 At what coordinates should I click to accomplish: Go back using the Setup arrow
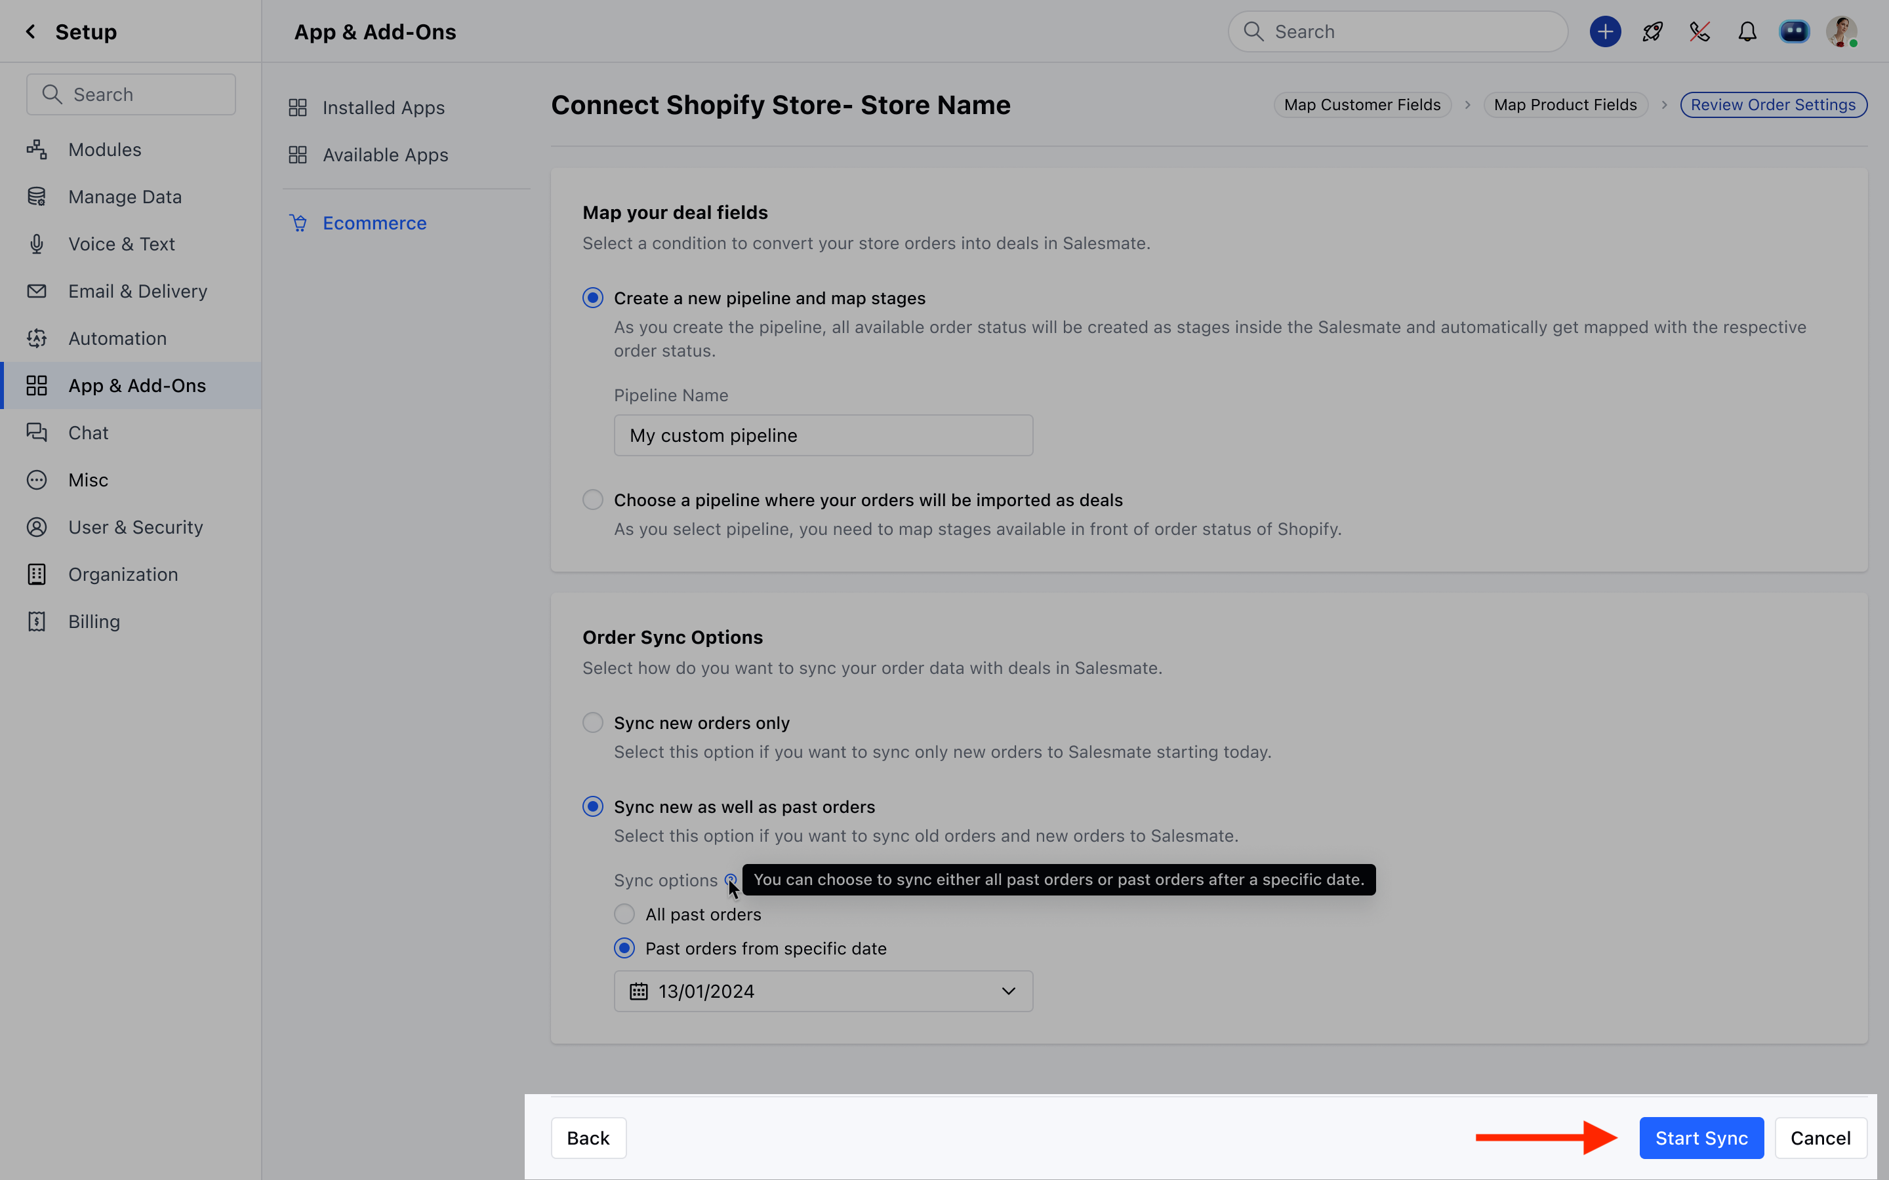[30, 31]
